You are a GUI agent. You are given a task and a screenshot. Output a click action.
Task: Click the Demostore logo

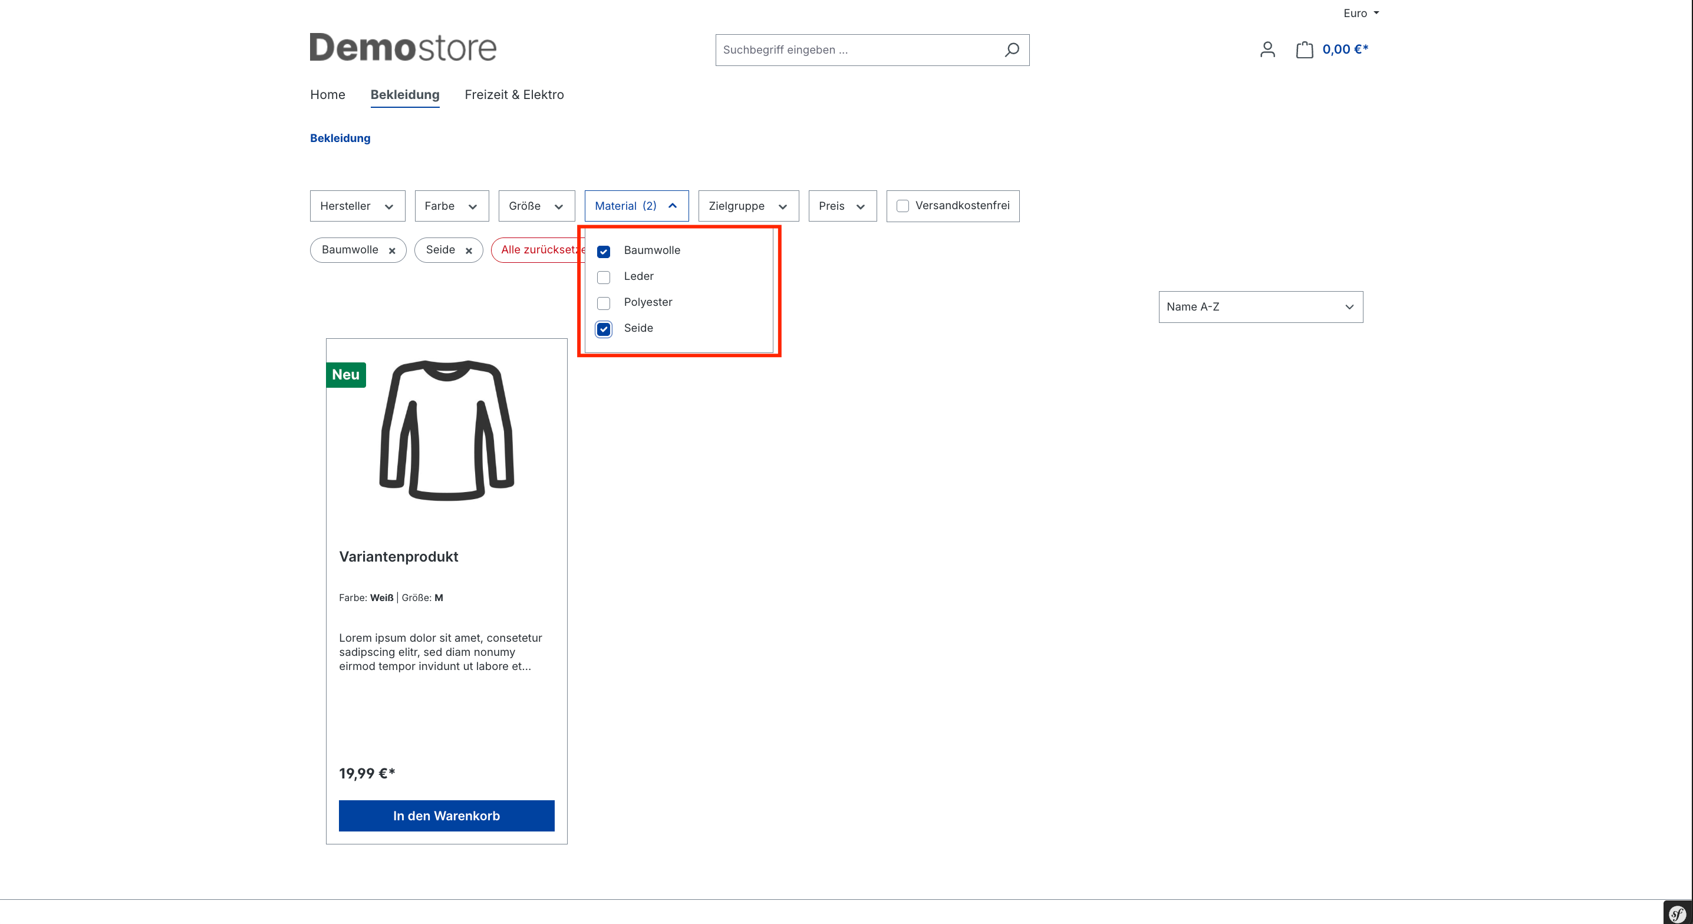tap(403, 47)
